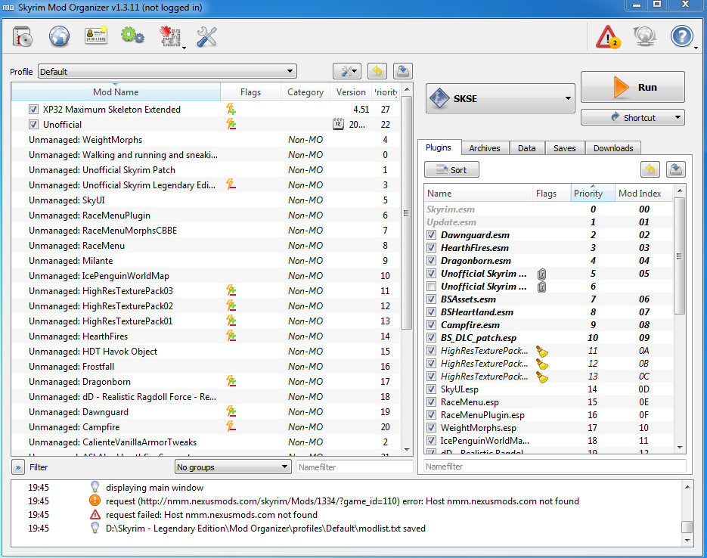
Task: Open the blue Help question-mark icon
Action: coord(681,36)
